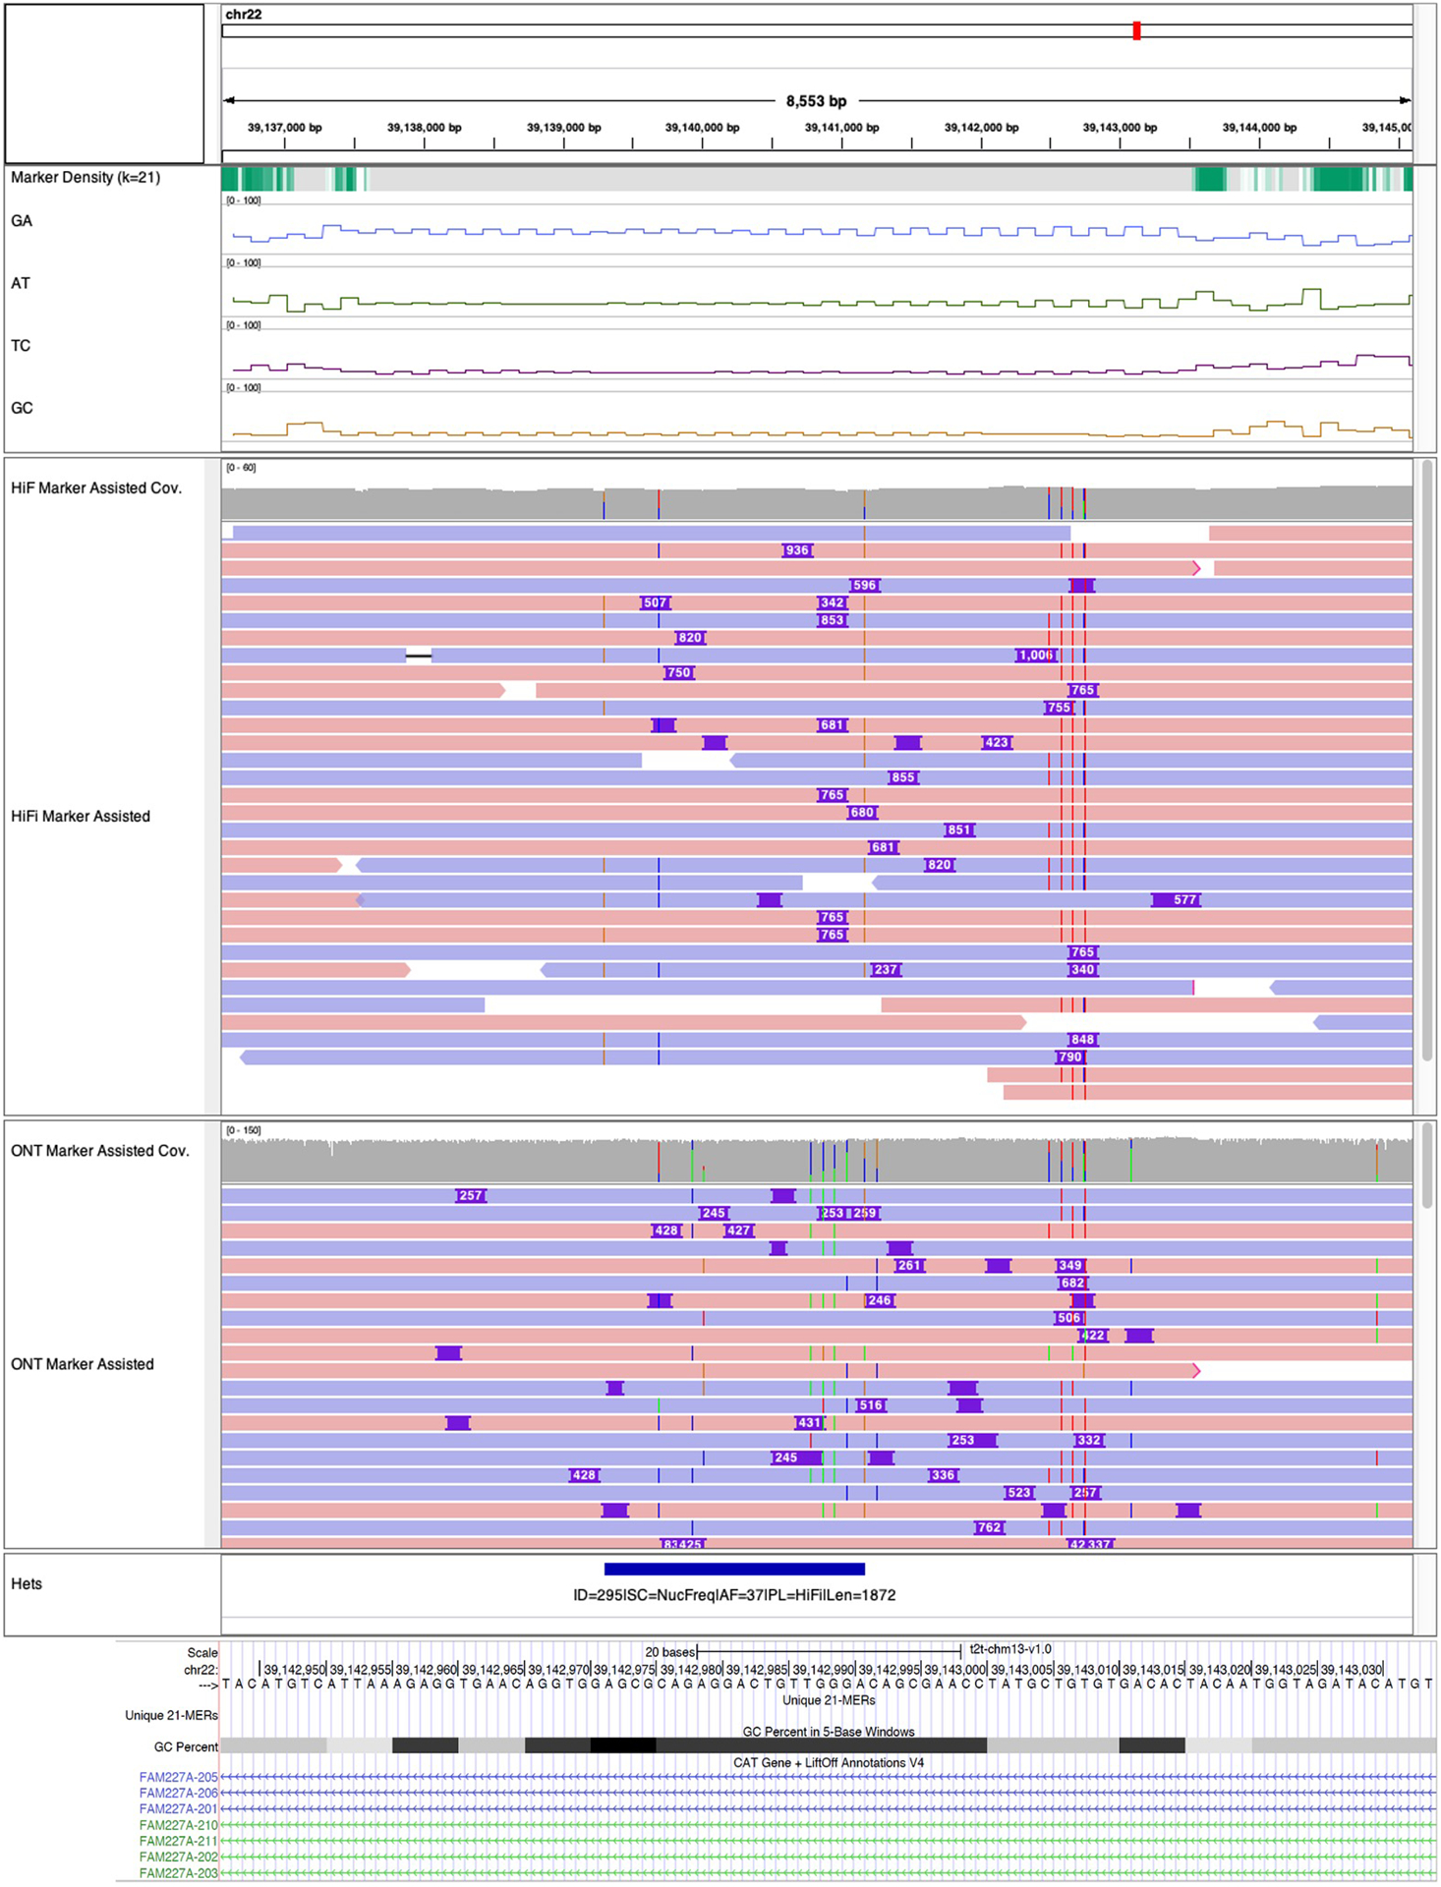Click the 8,553 bp span label
The height and width of the screenshot is (1887, 1441).
[816, 101]
